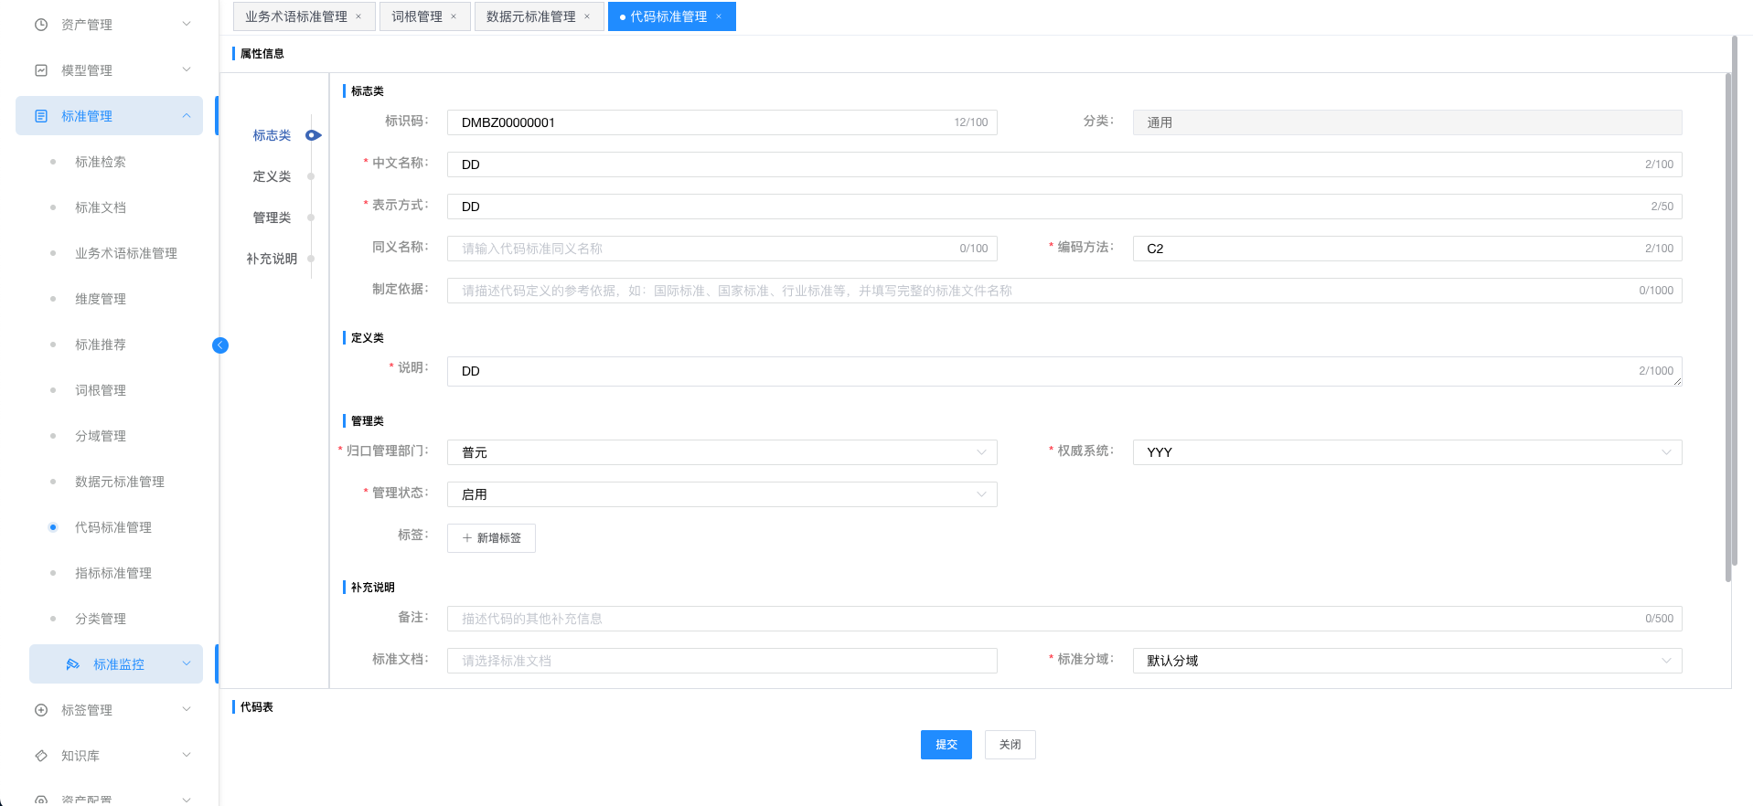The image size is (1753, 806).
Task: Open 分类管理 in the sidebar
Action: tap(101, 619)
